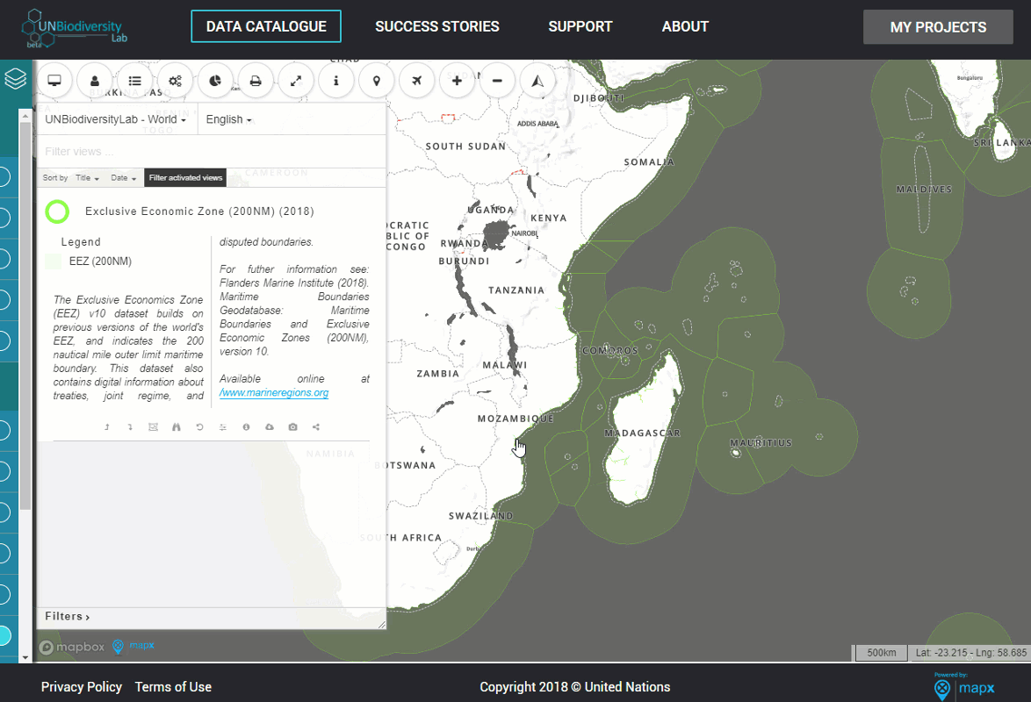Open the English language dropdown

click(x=229, y=119)
